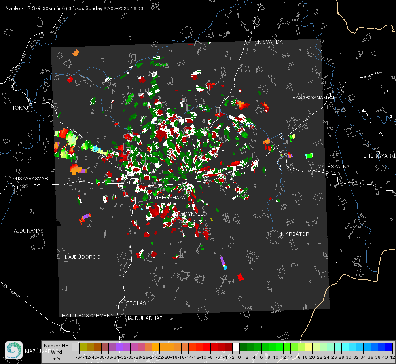Click the white swatch between -2 and 0

236,347
